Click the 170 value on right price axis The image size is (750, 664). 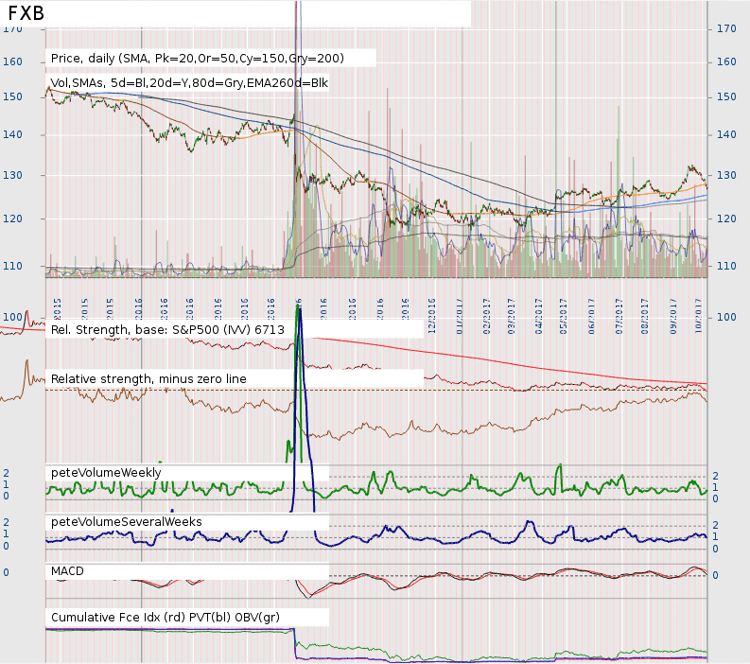click(726, 28)
